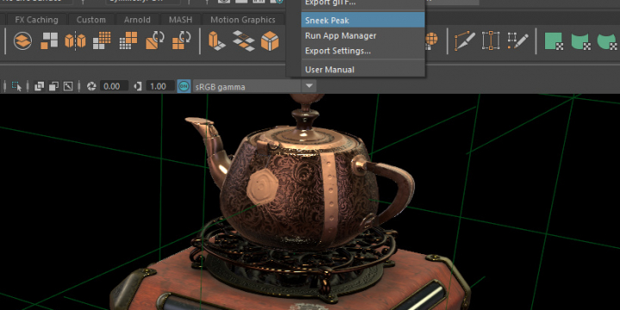The height and width of the screenshot is (310, 620).
Task: Click the Bridge shelf icon
Action: pos(244,40)
